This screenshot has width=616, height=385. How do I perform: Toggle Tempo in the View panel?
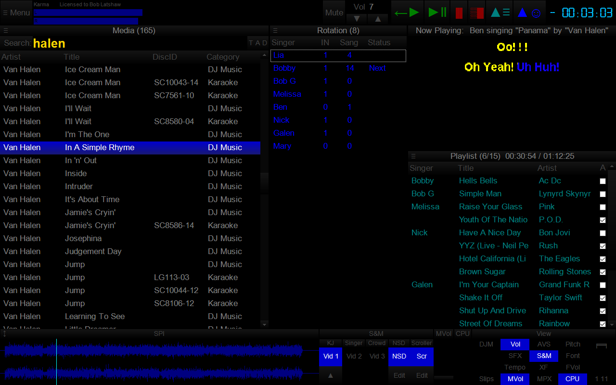point(515,368)
